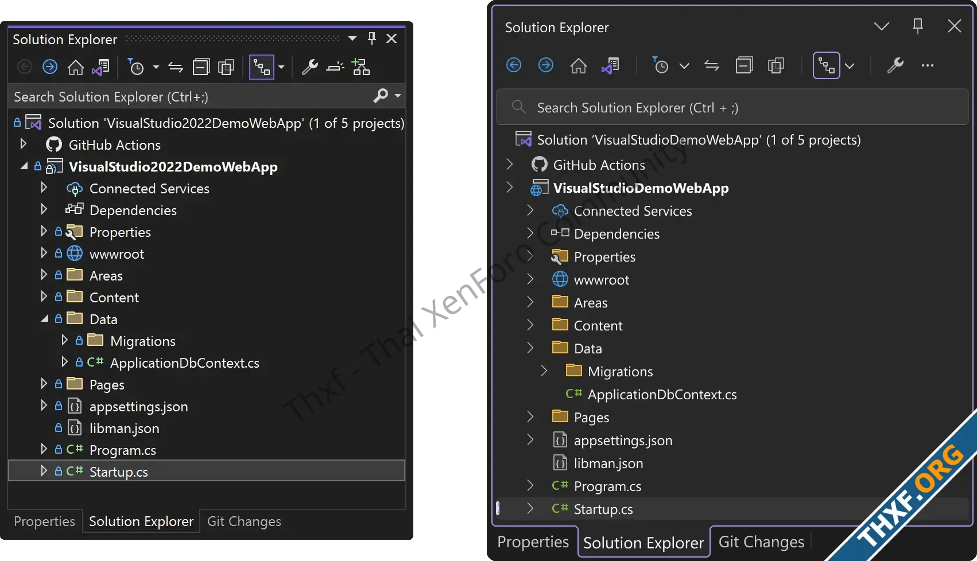Click Home icon in left Solution Explorer toolbar
This screenshot has height=561, width=977.
click(76, 67)
